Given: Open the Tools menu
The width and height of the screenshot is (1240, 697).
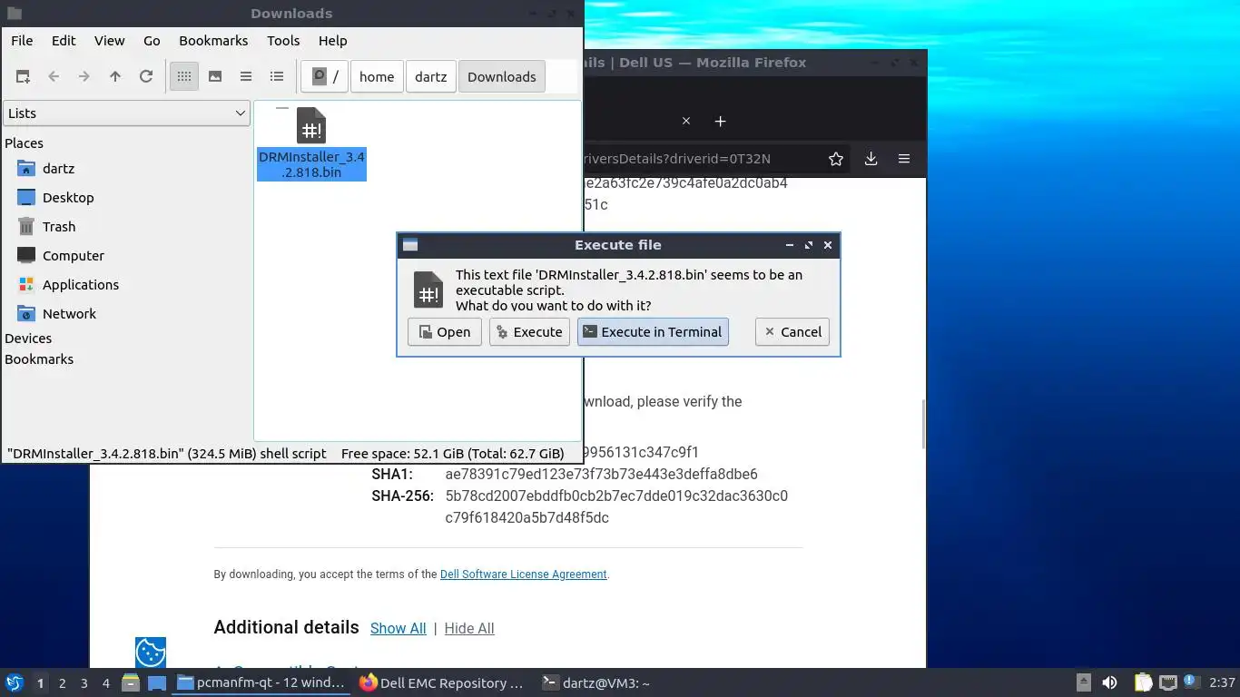Looking at the screenshot, I should tap(283, 41).
